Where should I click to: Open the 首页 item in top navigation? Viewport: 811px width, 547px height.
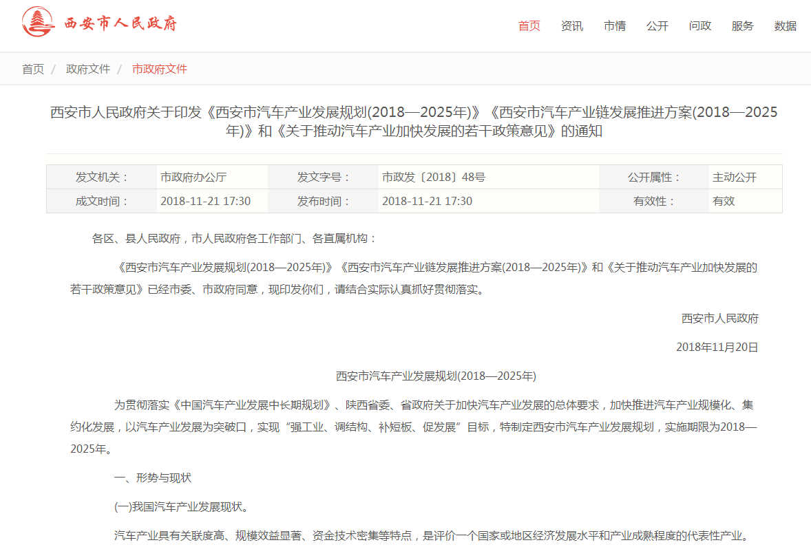529,26
